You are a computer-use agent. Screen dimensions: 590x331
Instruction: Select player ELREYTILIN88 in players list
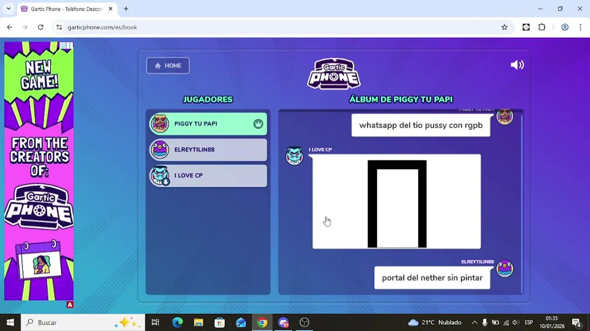click(x=208, y=149)
